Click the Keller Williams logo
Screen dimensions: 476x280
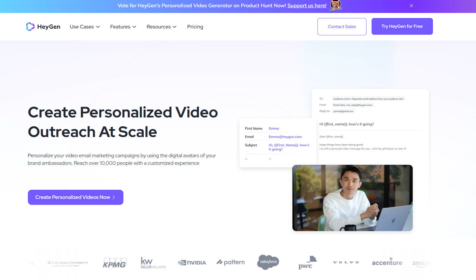(x=153, y=262)
